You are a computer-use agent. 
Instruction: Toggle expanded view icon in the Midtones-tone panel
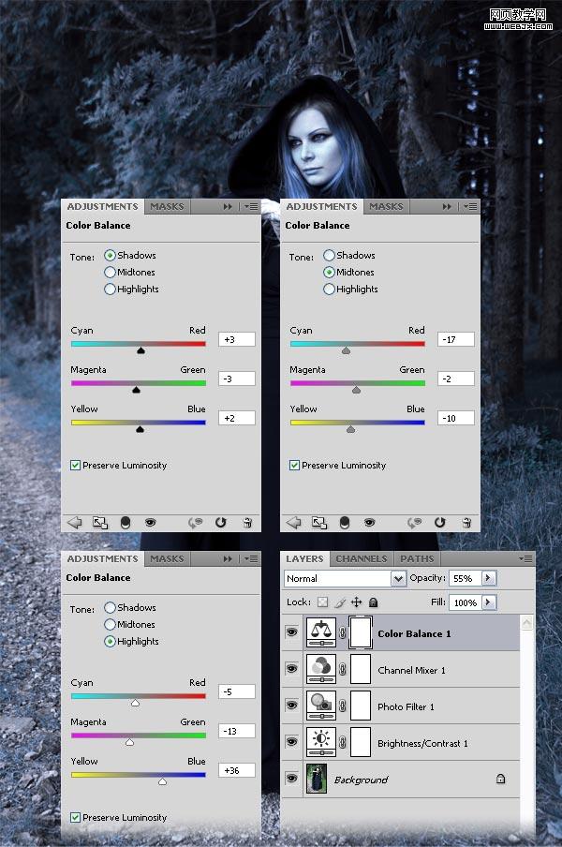pyautogui.click(x=319, y=523)
